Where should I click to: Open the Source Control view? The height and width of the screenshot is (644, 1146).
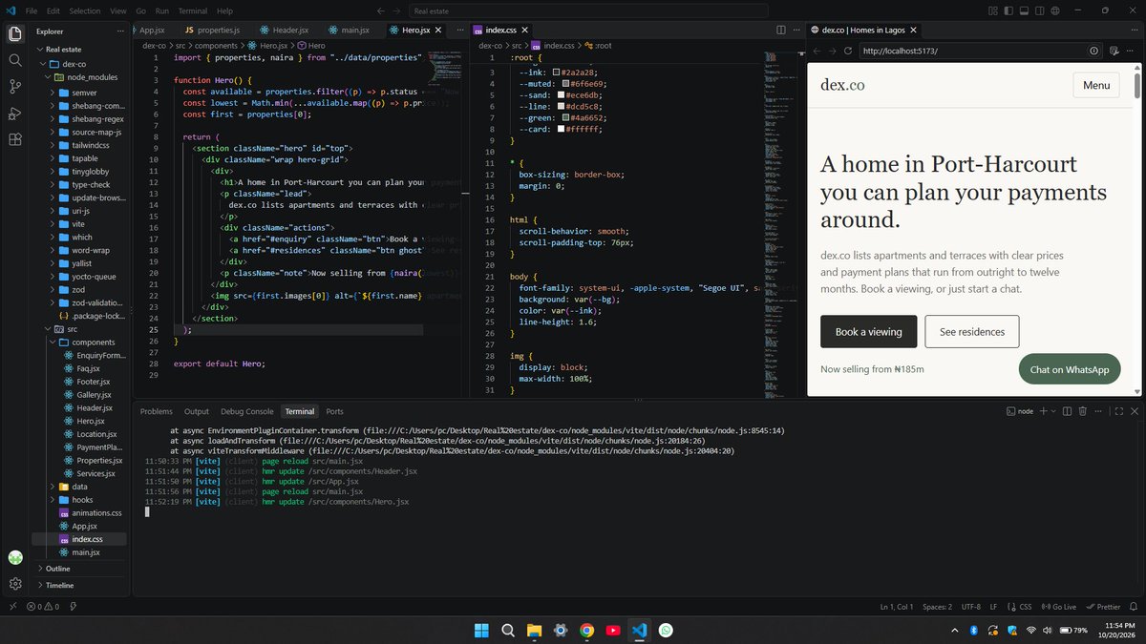point(15,87)
